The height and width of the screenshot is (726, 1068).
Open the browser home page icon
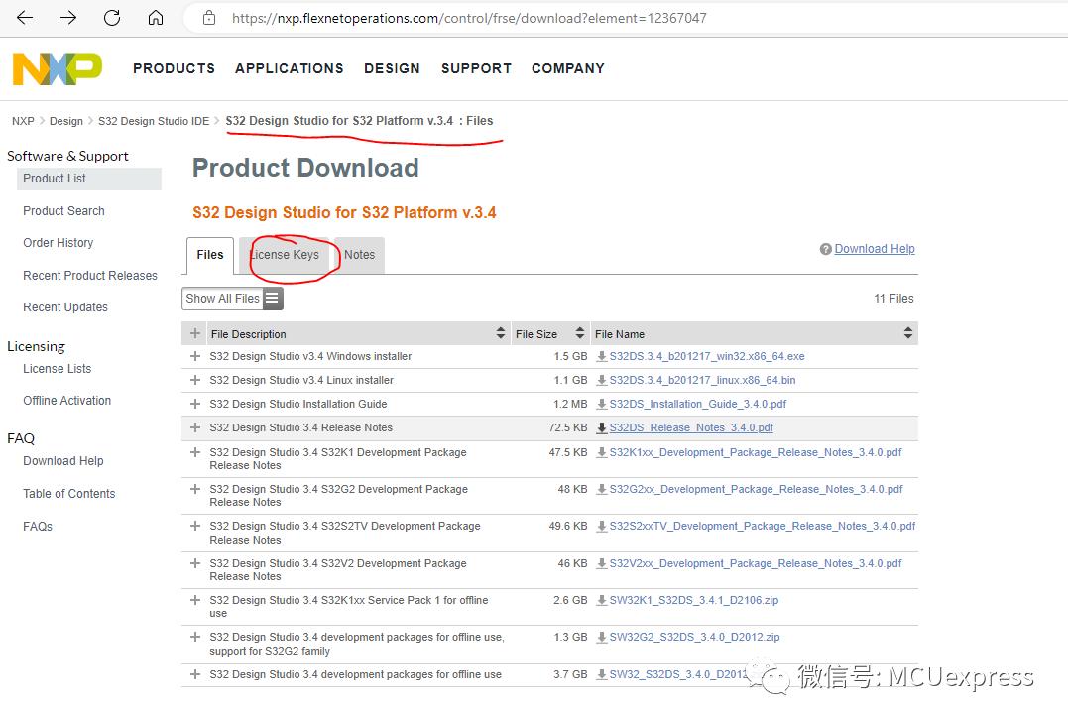pos(156,18)
